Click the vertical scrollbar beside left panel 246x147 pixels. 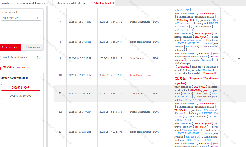[47, 77]
